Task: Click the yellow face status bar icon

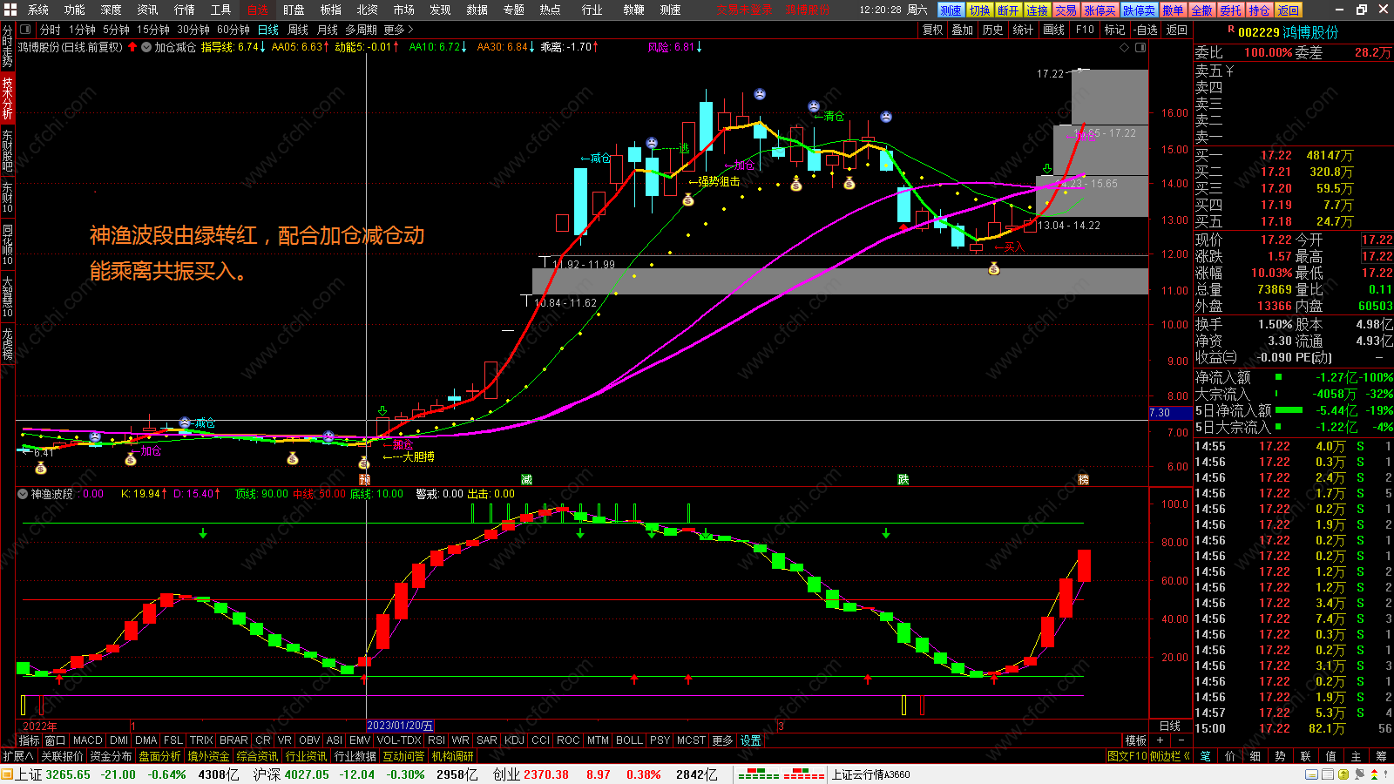Action: click(1344, 774)
